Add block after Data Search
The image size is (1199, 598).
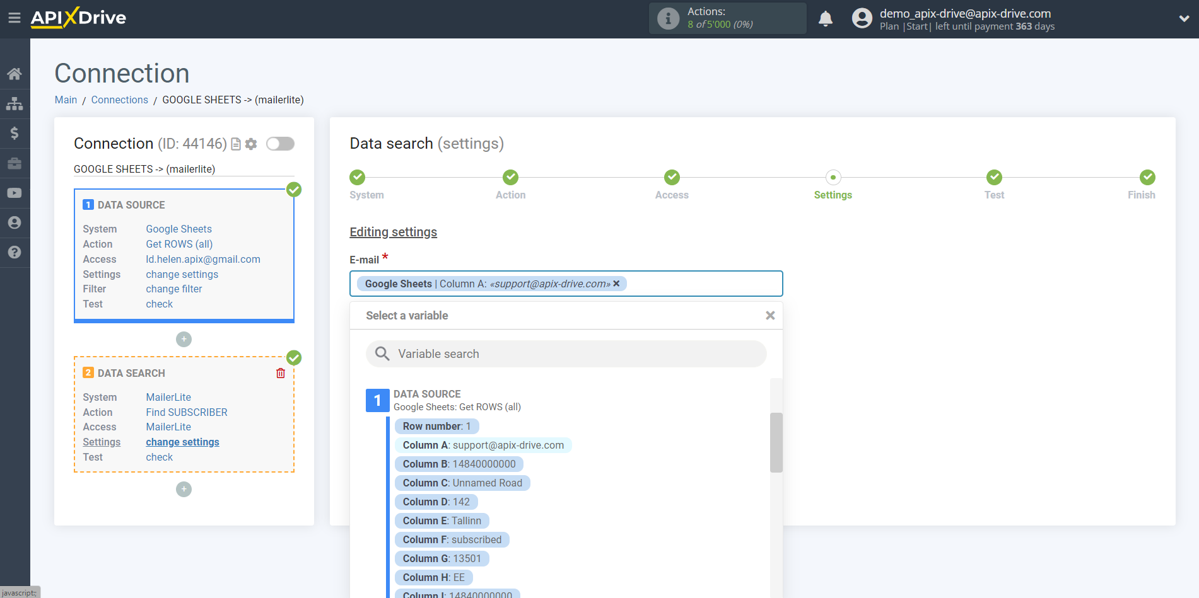tap(184, 489)
